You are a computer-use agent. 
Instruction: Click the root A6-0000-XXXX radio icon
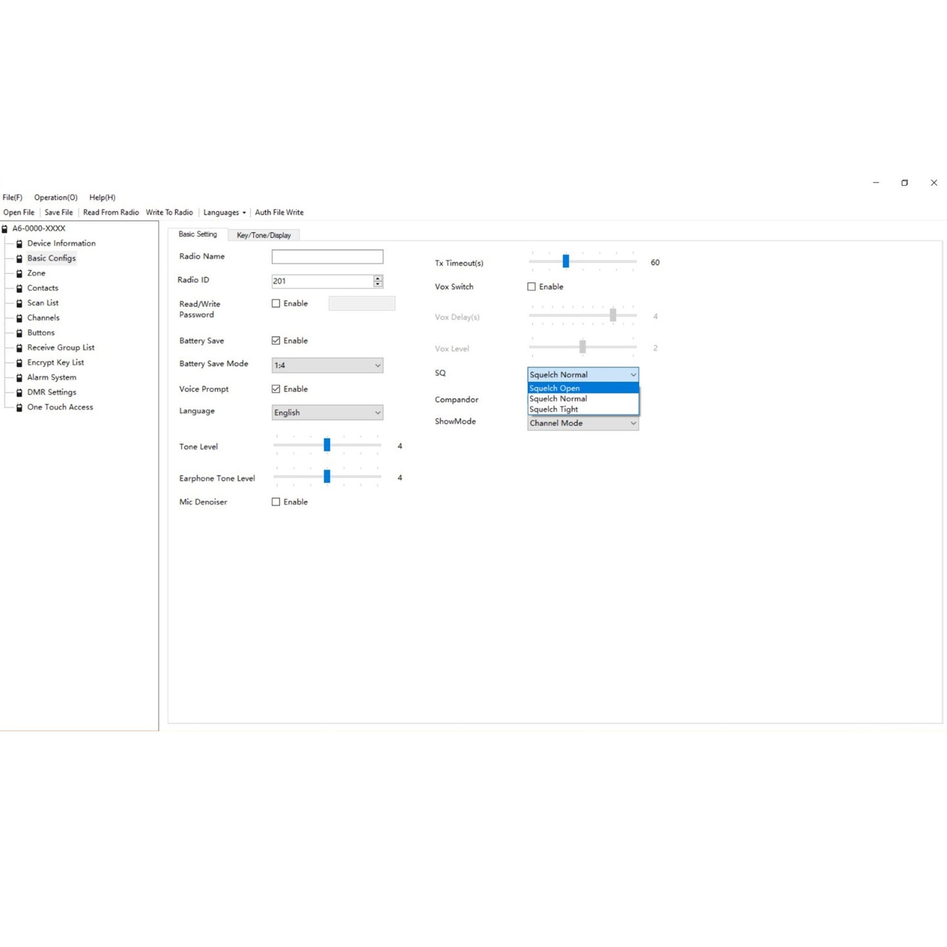[5, 229]
